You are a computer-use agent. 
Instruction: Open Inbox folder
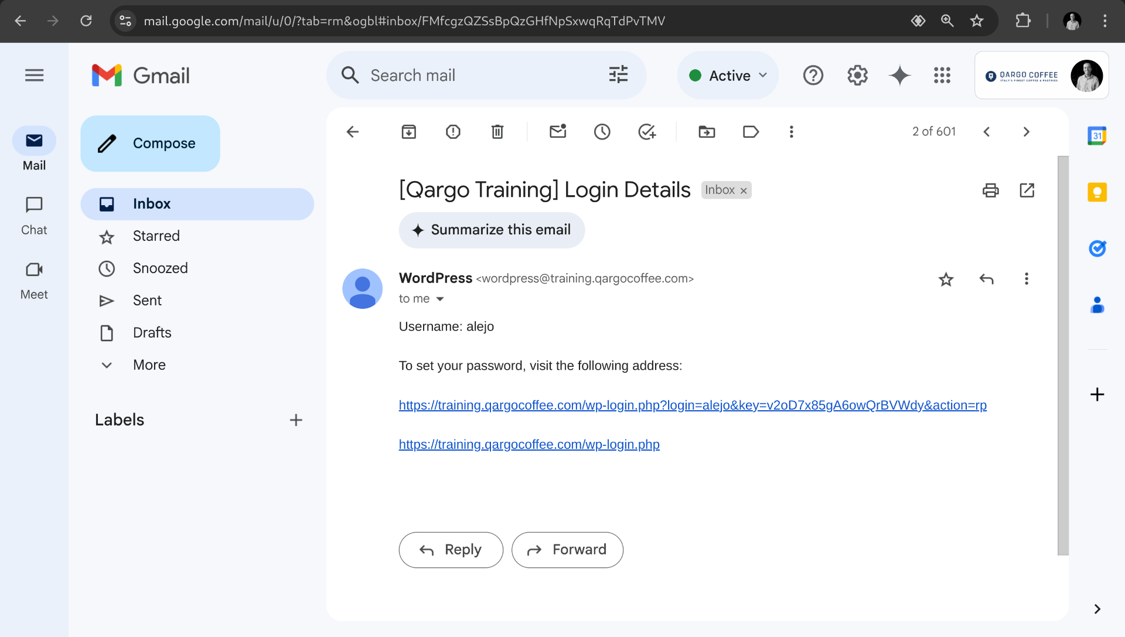[x=197, y=204]
